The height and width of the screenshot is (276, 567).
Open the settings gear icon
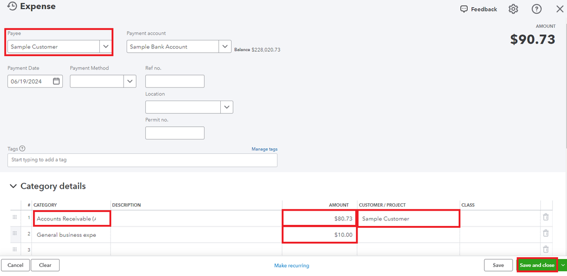click(x=514, y=9)
